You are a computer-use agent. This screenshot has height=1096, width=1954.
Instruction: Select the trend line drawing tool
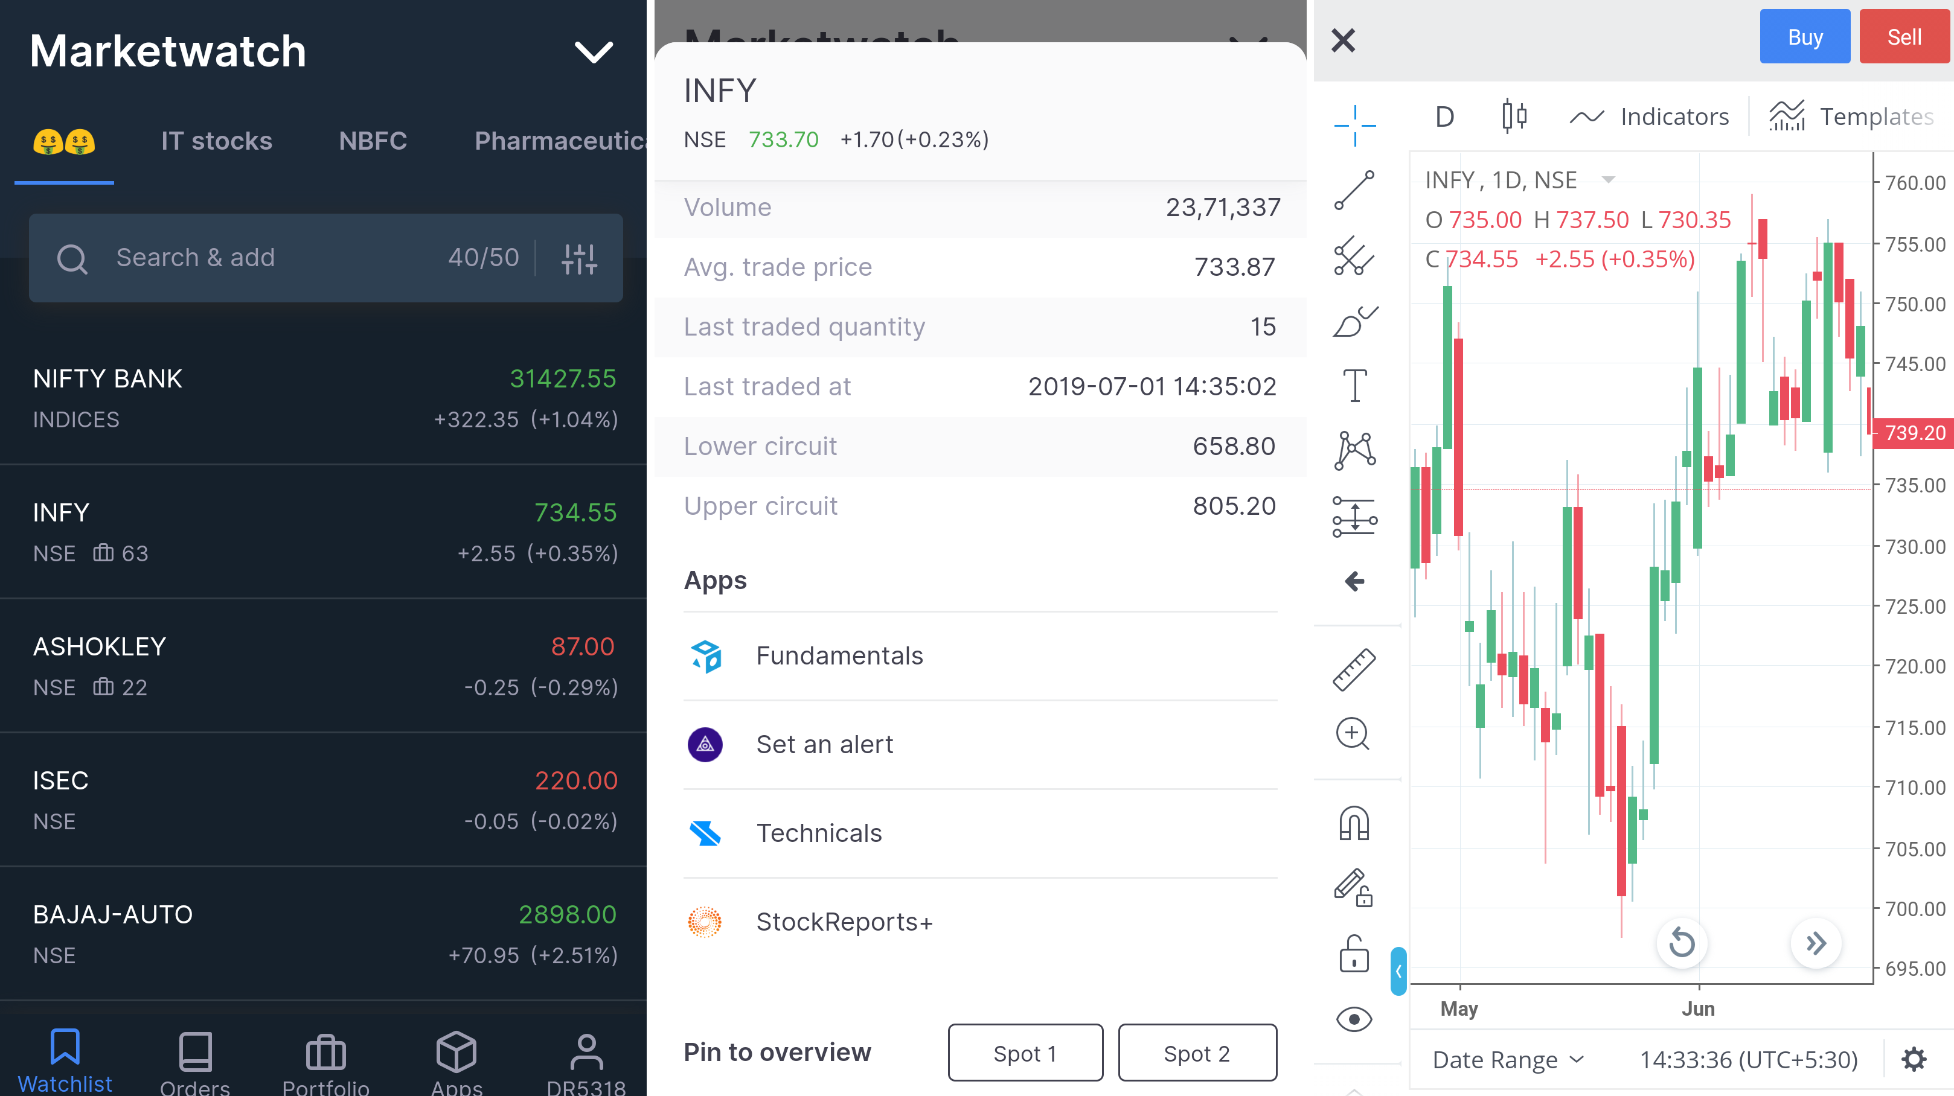[x=1355, y=190]
